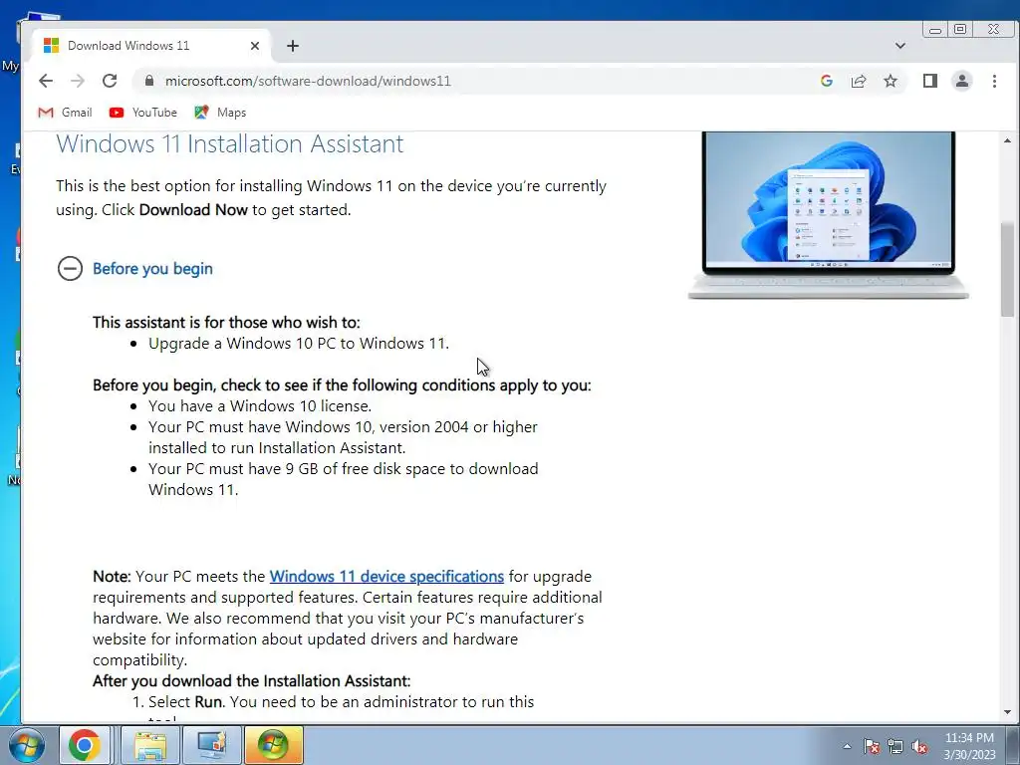Click the Action Center flag tray icon
The image size is (1020, 765).
click(x=872, y=747)
